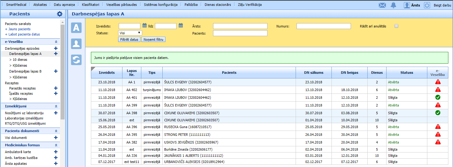Open the mail envelope icon in header

tap(382, 5)
